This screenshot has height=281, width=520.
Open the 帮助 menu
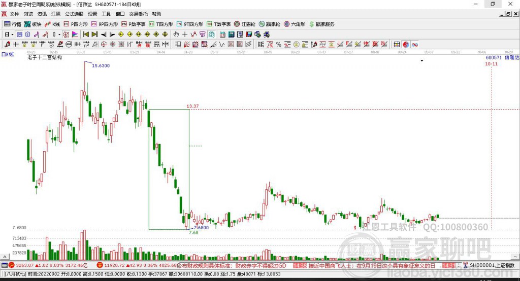[x=156, y=14]
